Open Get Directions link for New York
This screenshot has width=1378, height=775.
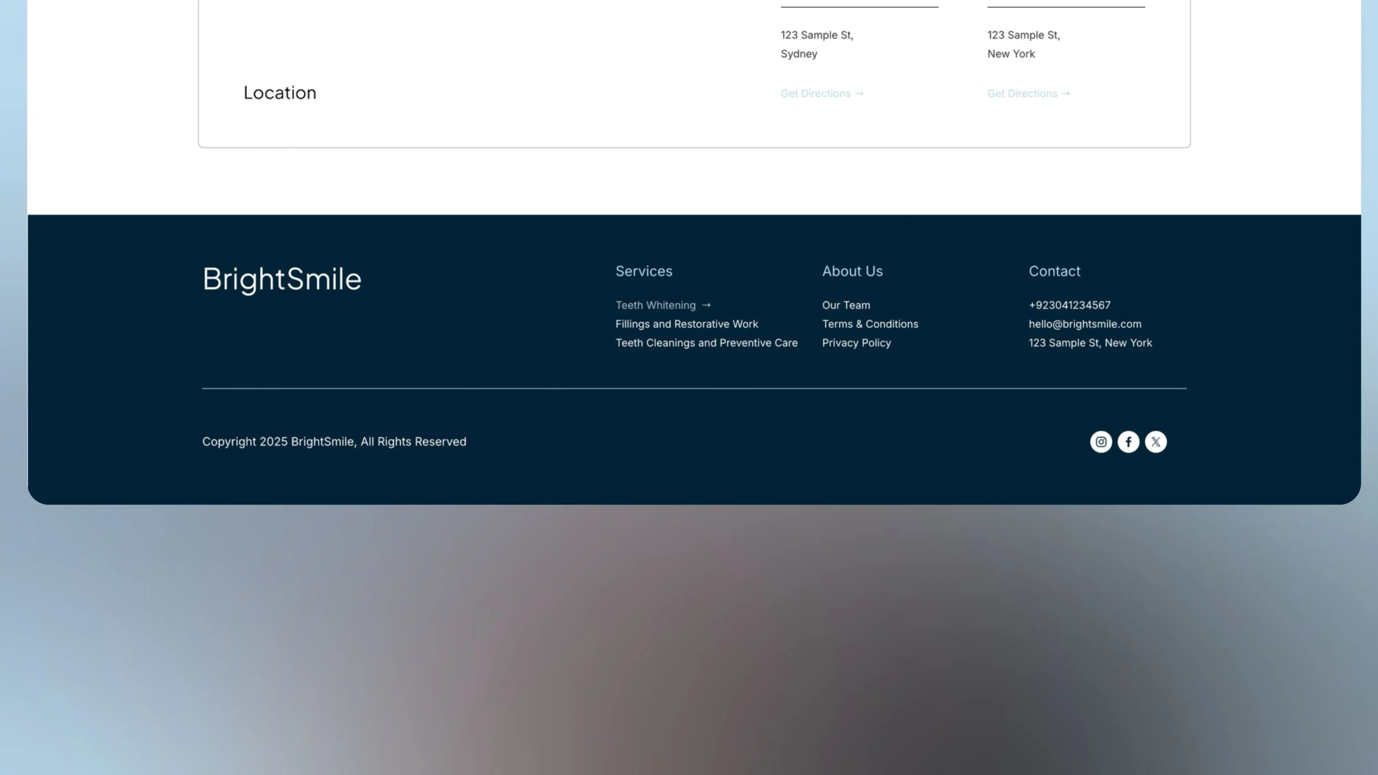[x=1022, y=93]
